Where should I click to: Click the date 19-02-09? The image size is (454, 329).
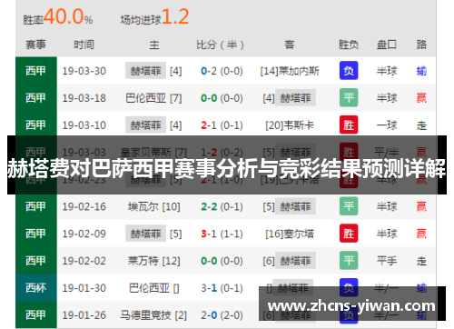(x=84, y=234)
